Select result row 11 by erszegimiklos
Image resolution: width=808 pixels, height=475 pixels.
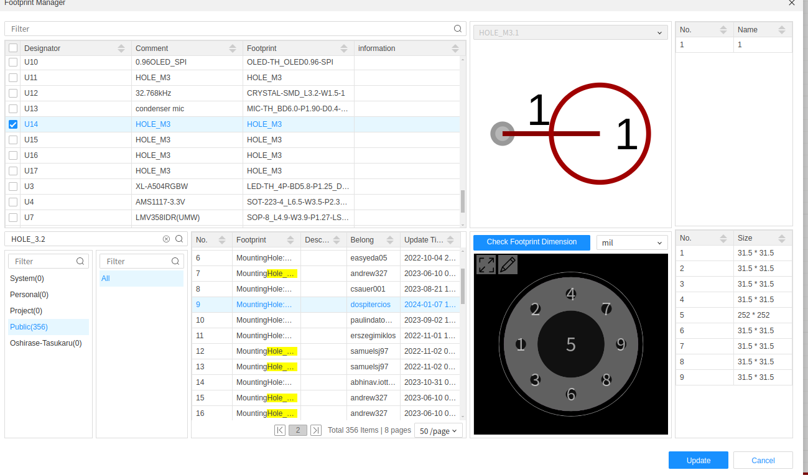point(326,336)
